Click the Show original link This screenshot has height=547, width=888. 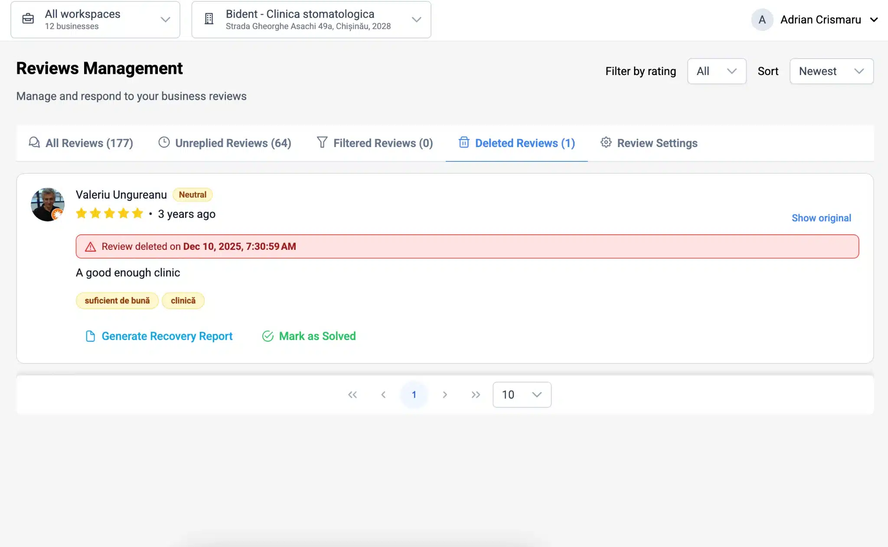coord(821,218)
